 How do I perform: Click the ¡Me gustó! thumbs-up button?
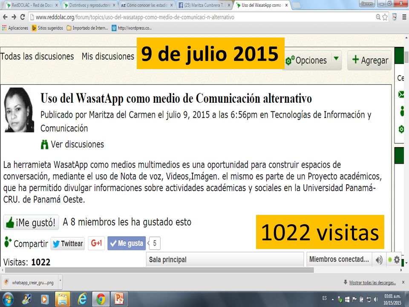(31, 223)
